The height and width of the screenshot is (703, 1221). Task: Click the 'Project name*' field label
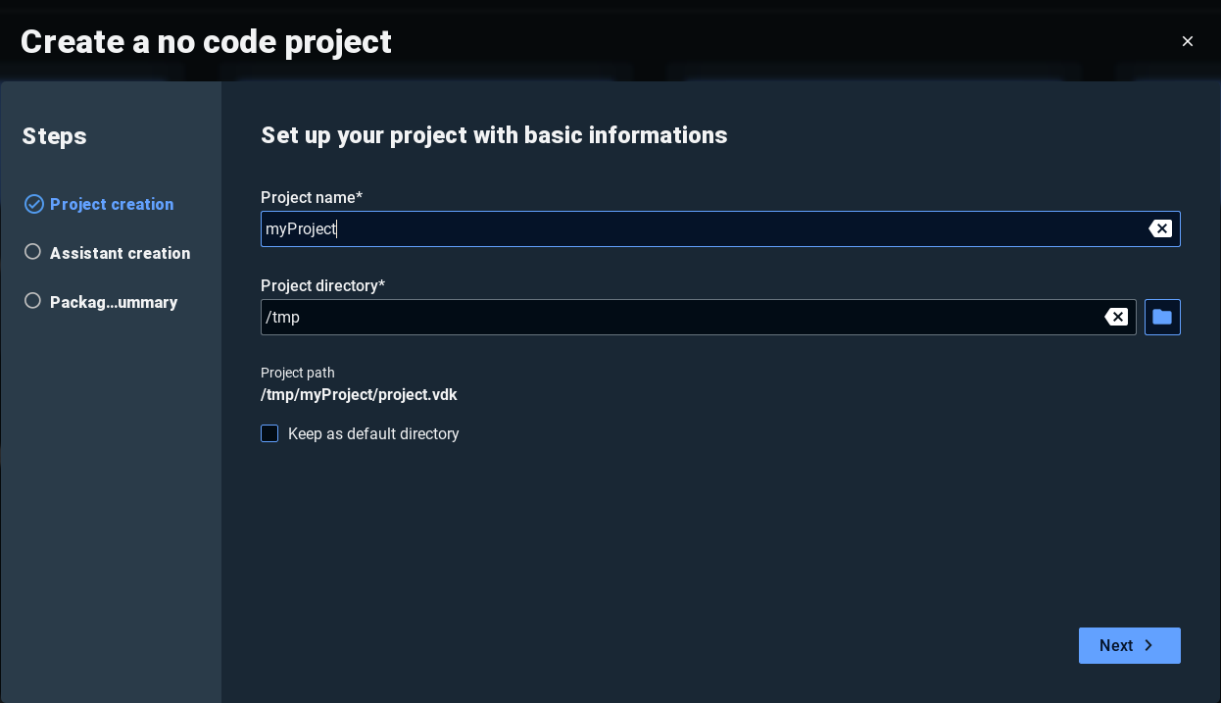312,197
